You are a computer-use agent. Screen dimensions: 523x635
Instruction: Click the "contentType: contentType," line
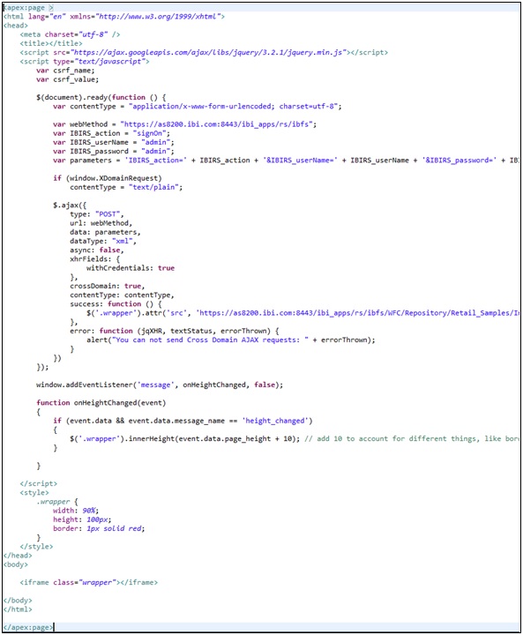122,295
